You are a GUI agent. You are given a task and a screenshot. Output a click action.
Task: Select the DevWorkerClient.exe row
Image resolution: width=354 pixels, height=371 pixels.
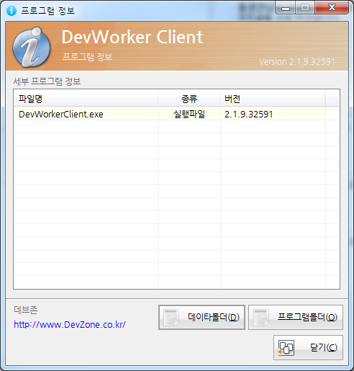coord(170,114)
